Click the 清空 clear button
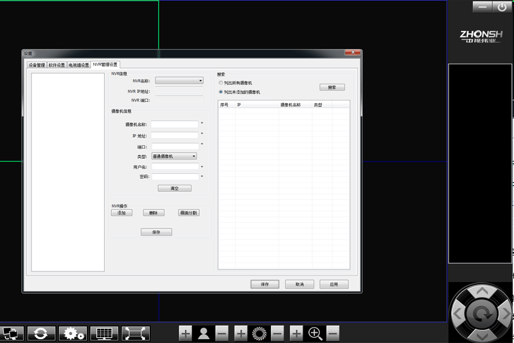The width and height of the screenshot is (514, 343). click(x=175, y=189)
